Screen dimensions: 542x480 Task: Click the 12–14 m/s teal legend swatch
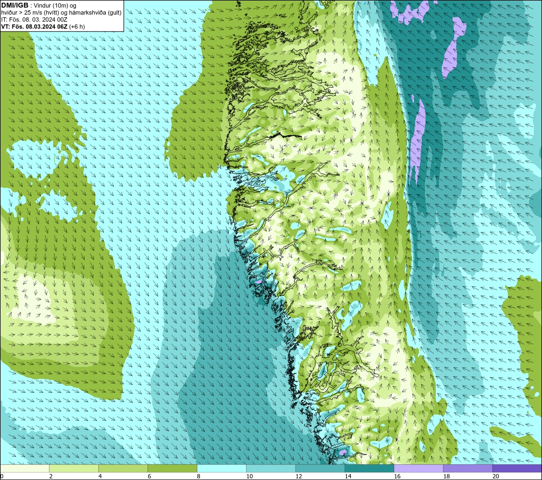(x=320, y=468)
